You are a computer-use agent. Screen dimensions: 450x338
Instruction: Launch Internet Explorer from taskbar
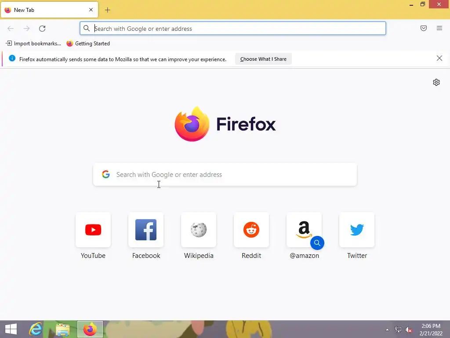tap(36, 329)
